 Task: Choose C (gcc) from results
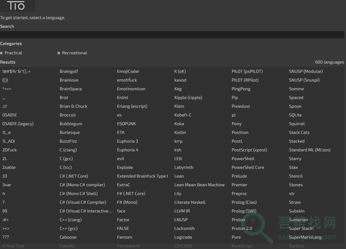[x=66, y=159]
